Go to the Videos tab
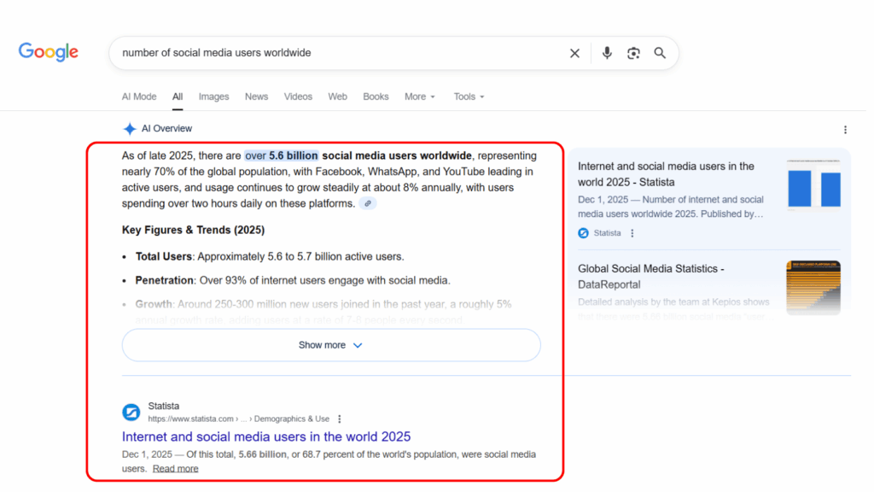This screenshot has width=874, height=492. [298, 97]
